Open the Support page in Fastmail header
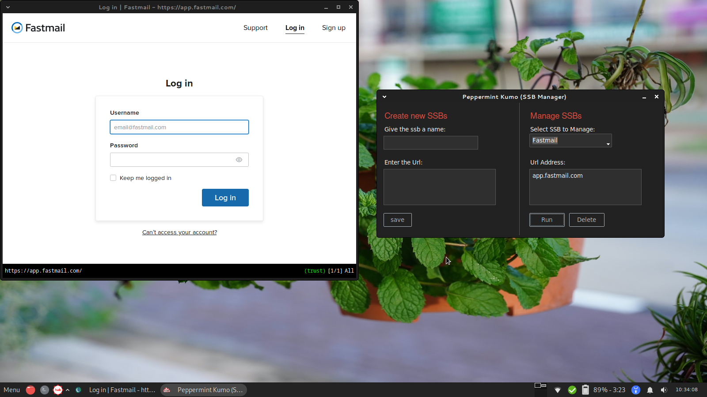This screenshot has height=397, width=707. [x=255, y=28]
